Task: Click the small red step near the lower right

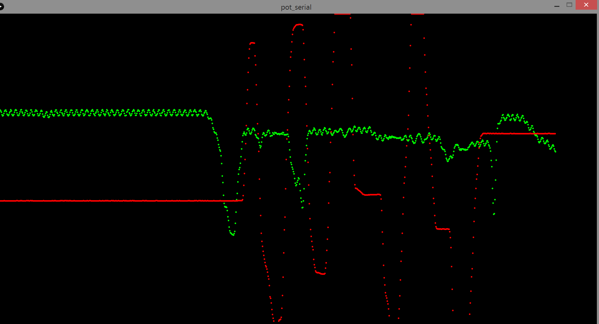Action: click(x=443, y=229)
